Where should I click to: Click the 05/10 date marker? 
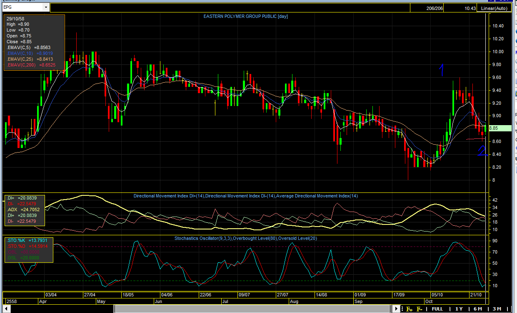(437, 295)
